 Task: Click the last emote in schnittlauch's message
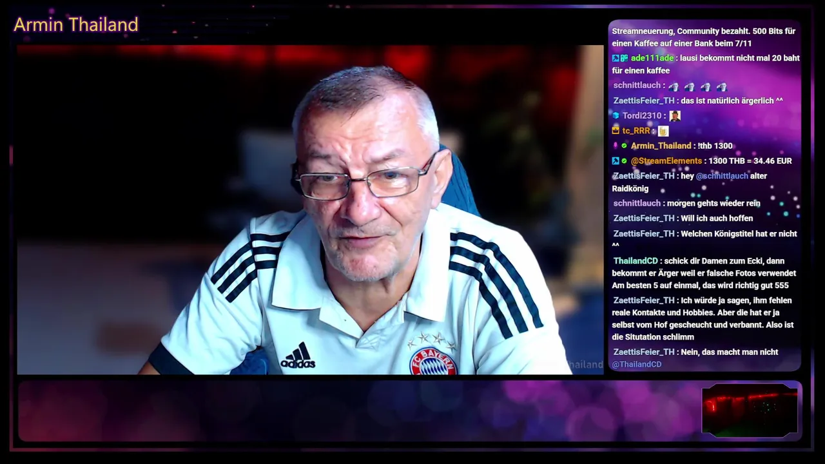721,86
